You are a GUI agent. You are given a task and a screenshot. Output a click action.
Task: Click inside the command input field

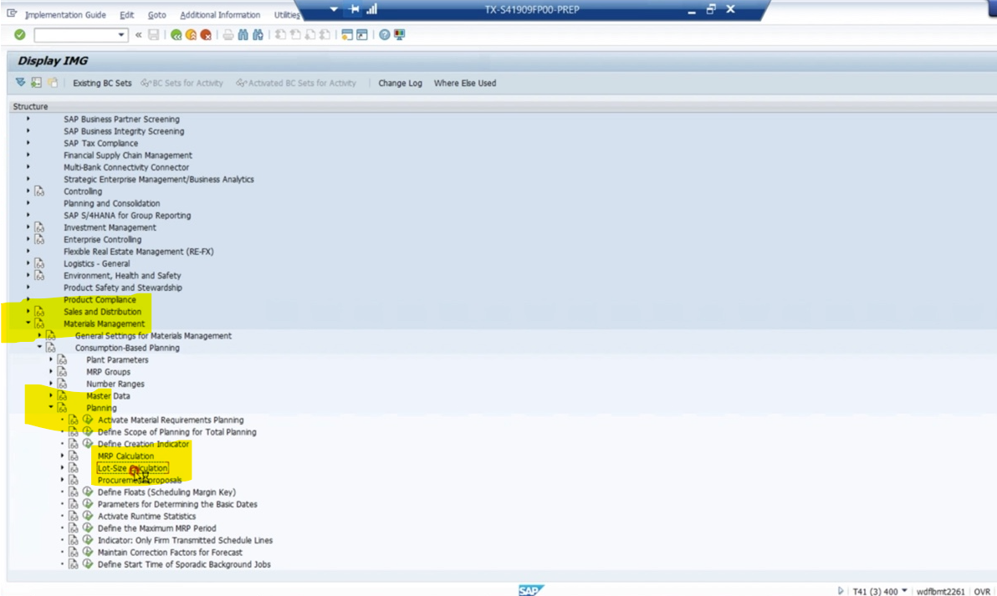[76, 35]
